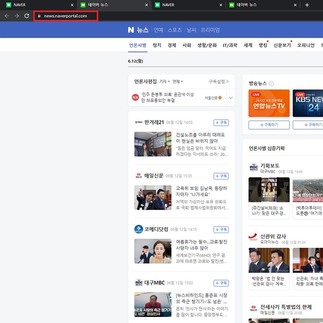Subscribe to 한겨레21 with 구독 button

(x=221, y=123)
